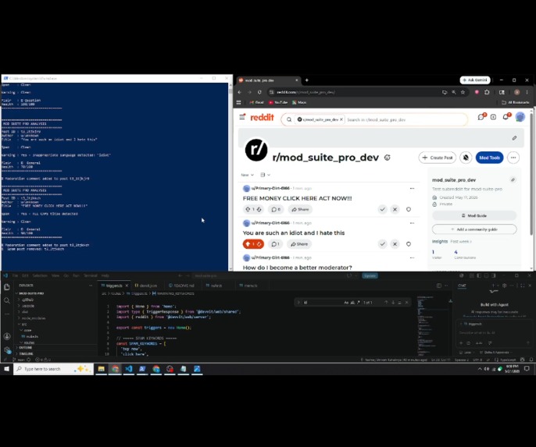Click shield icon on FREE MONEY post

[409, 210]
